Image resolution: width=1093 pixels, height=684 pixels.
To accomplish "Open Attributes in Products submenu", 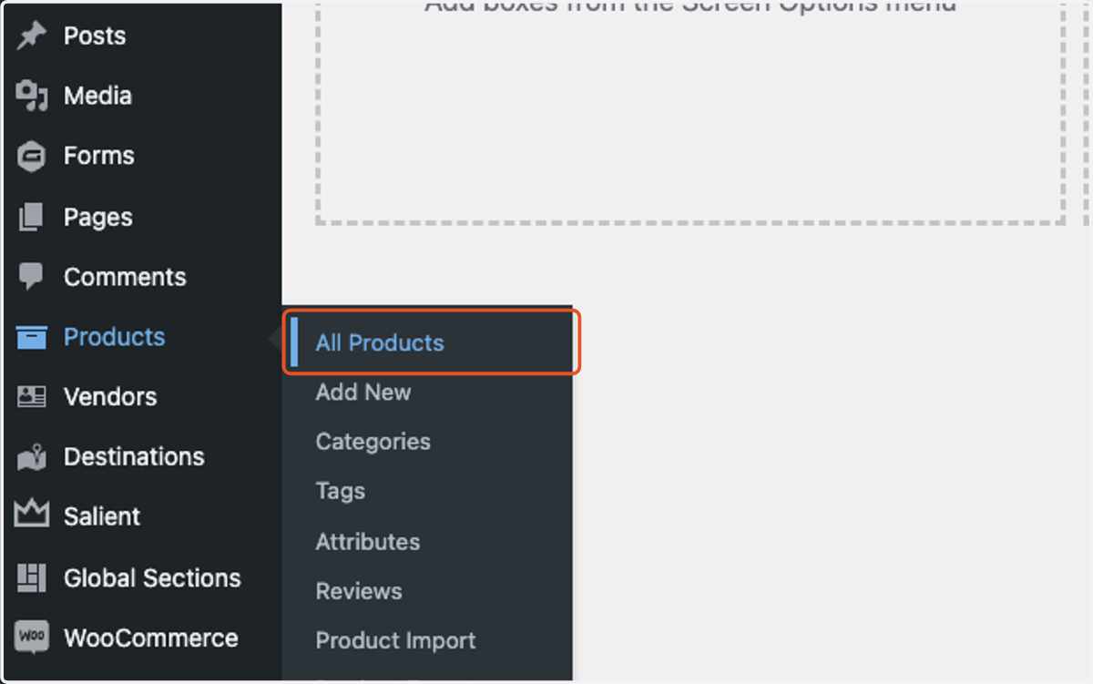I will pos(368,542).
